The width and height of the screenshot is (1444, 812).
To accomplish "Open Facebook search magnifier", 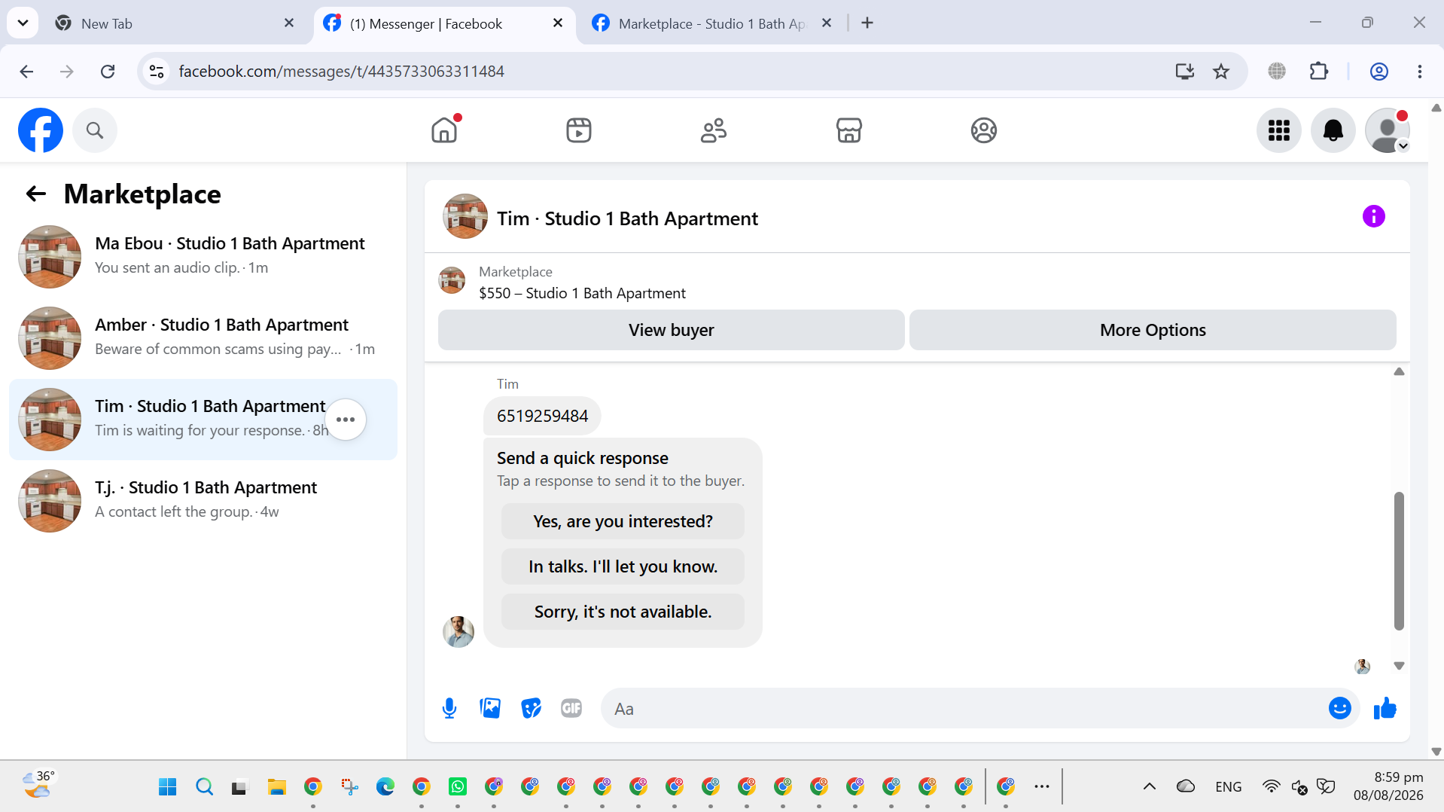I will pos(95,130).
